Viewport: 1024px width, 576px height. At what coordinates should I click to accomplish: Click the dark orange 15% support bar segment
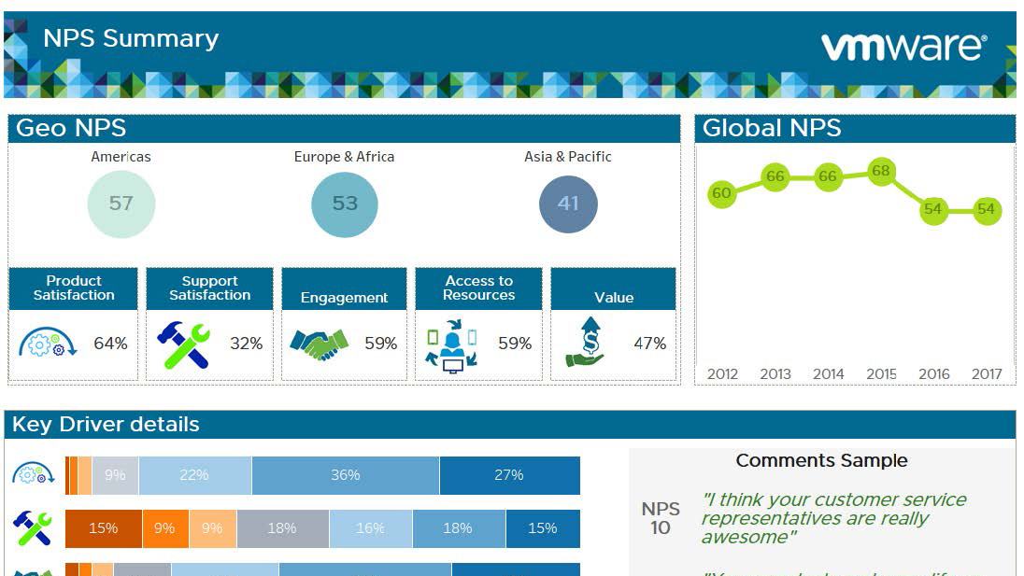[103, 528]
